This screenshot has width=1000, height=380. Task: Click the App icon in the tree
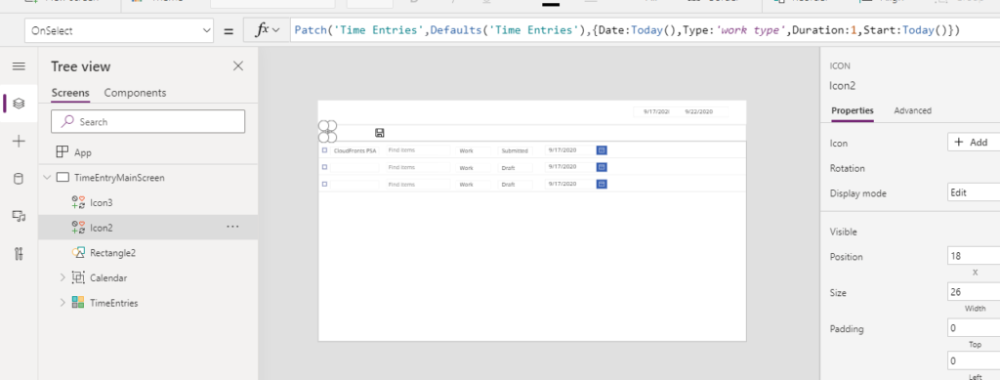point(62,152)
